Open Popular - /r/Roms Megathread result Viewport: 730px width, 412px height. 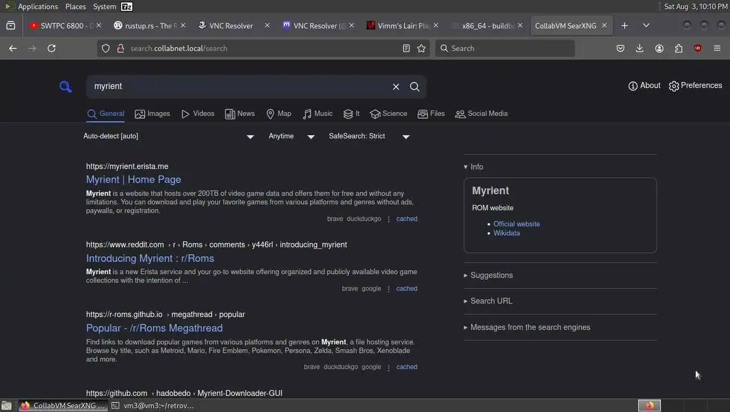155,328
